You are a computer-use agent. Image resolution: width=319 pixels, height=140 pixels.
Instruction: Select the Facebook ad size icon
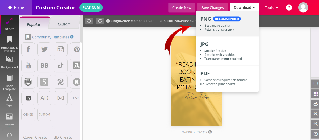[x=28, y=49]
